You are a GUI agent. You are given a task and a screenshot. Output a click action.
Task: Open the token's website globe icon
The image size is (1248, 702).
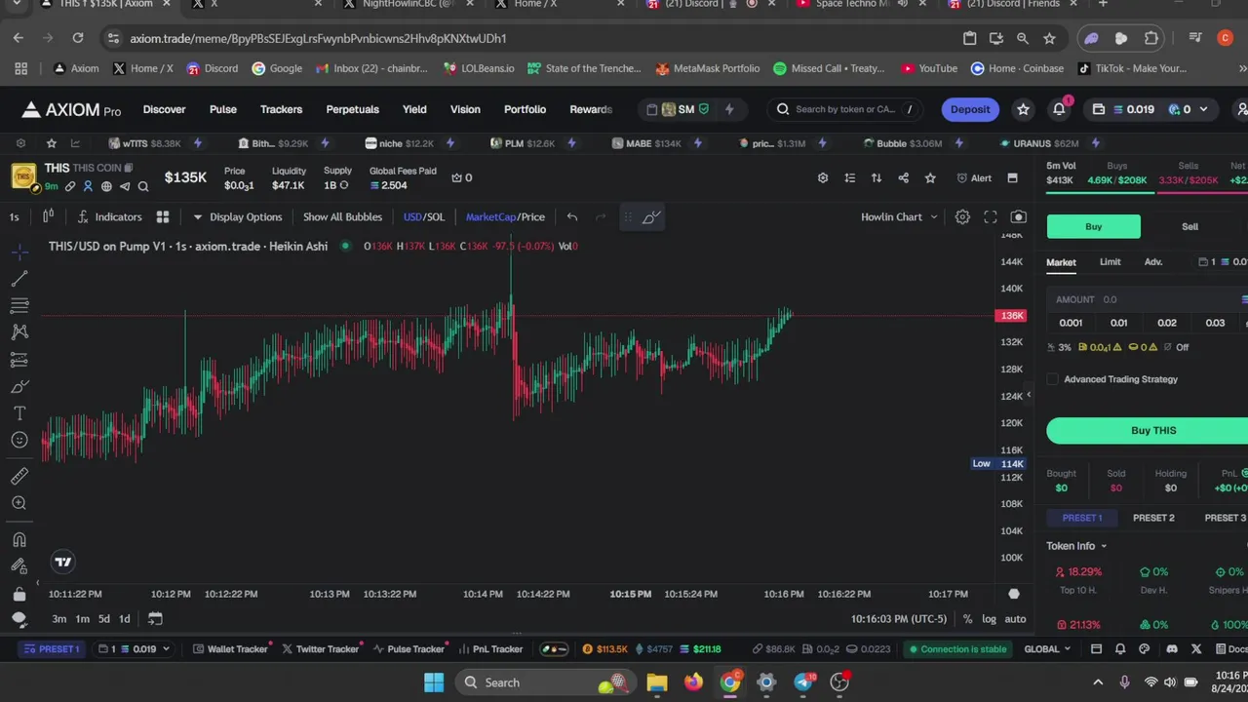tap(106, 186)
